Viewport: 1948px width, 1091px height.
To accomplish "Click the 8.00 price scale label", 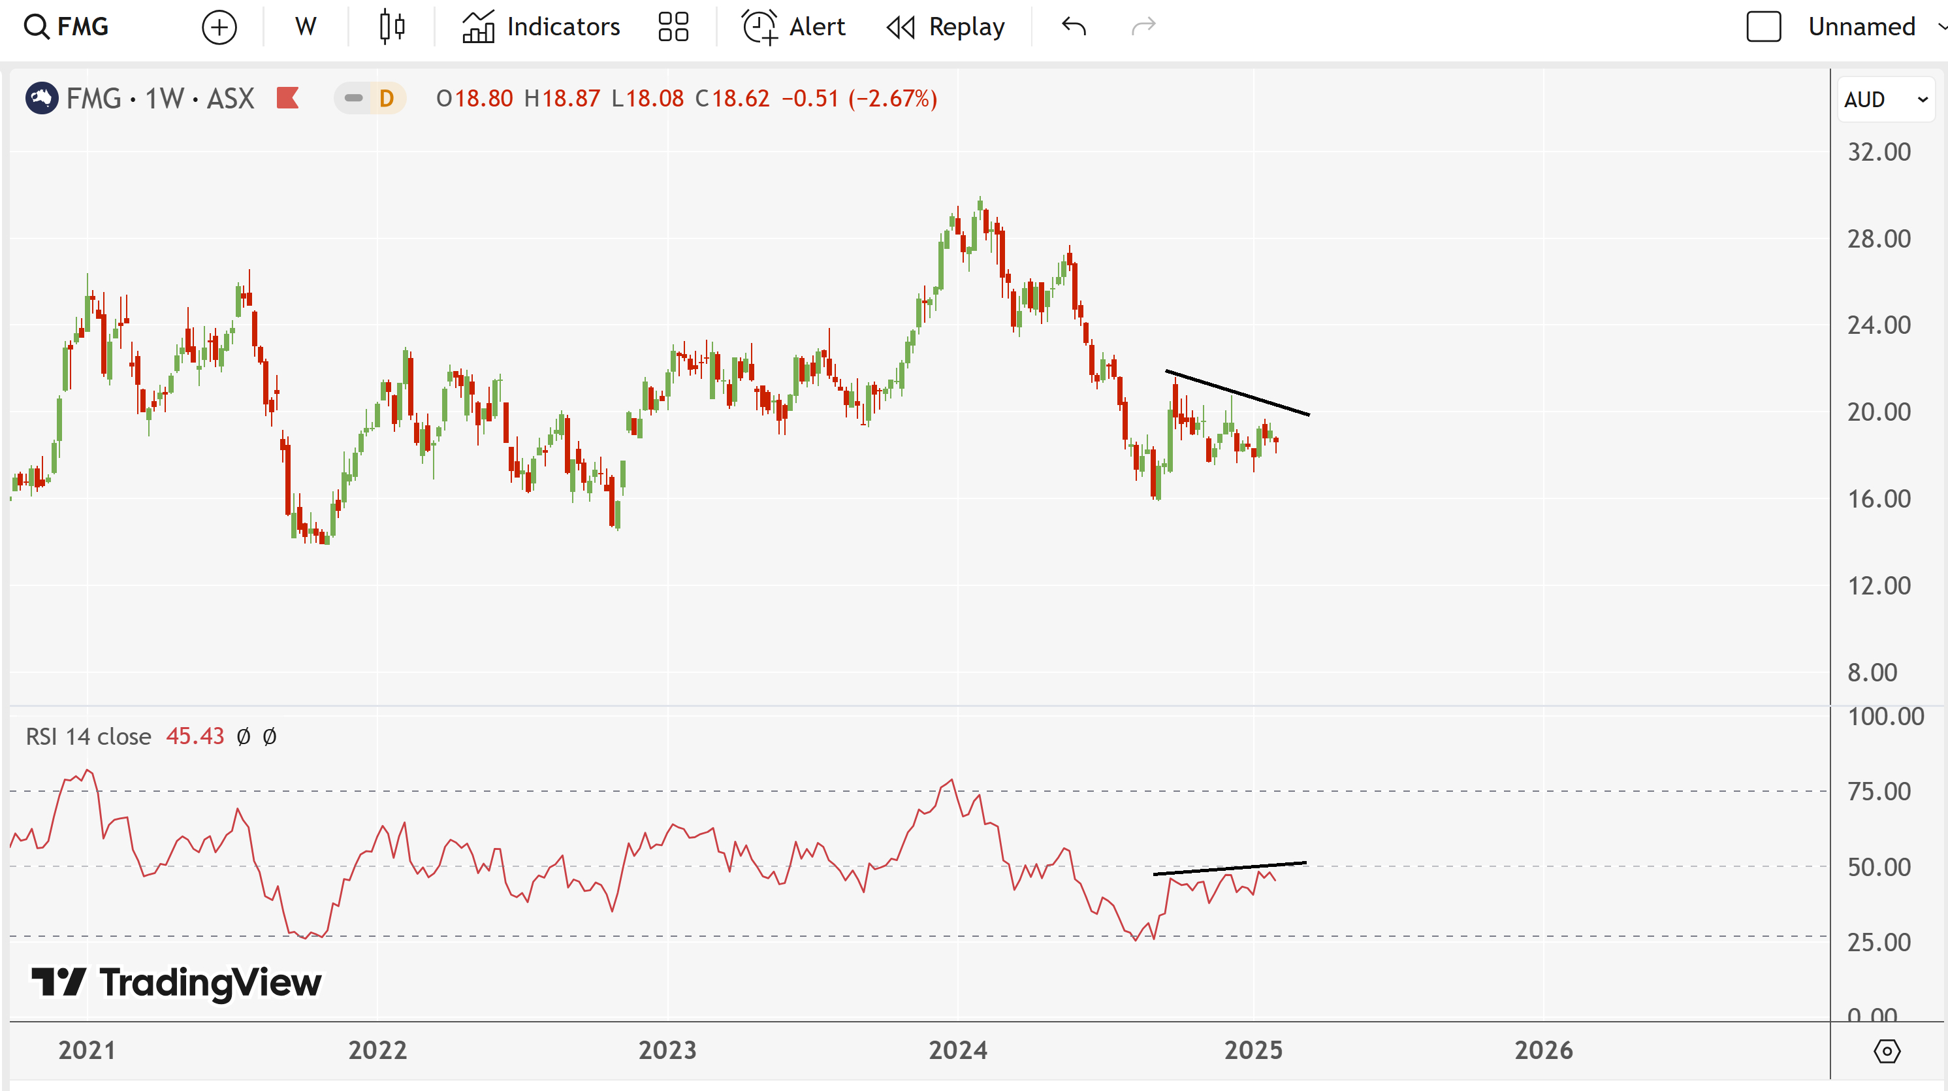I will pyautogui.click(x=1872, y=673).
